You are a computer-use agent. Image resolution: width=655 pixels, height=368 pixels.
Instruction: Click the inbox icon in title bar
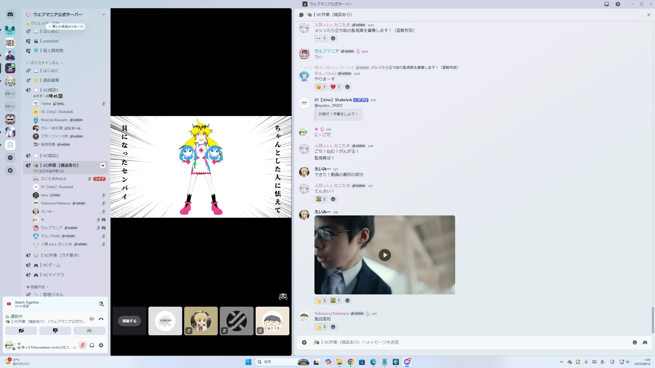[607, 4]
